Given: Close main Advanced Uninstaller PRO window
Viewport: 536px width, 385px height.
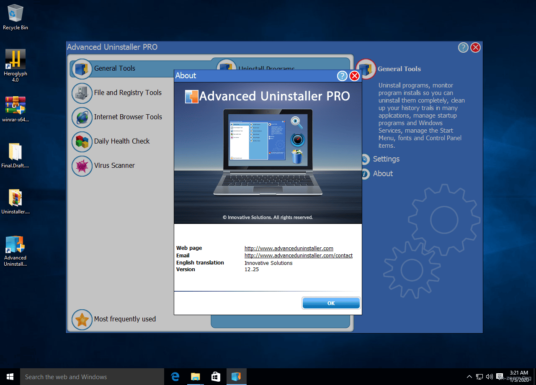Looking at the screenshot, I should click(x=475, y=47).
